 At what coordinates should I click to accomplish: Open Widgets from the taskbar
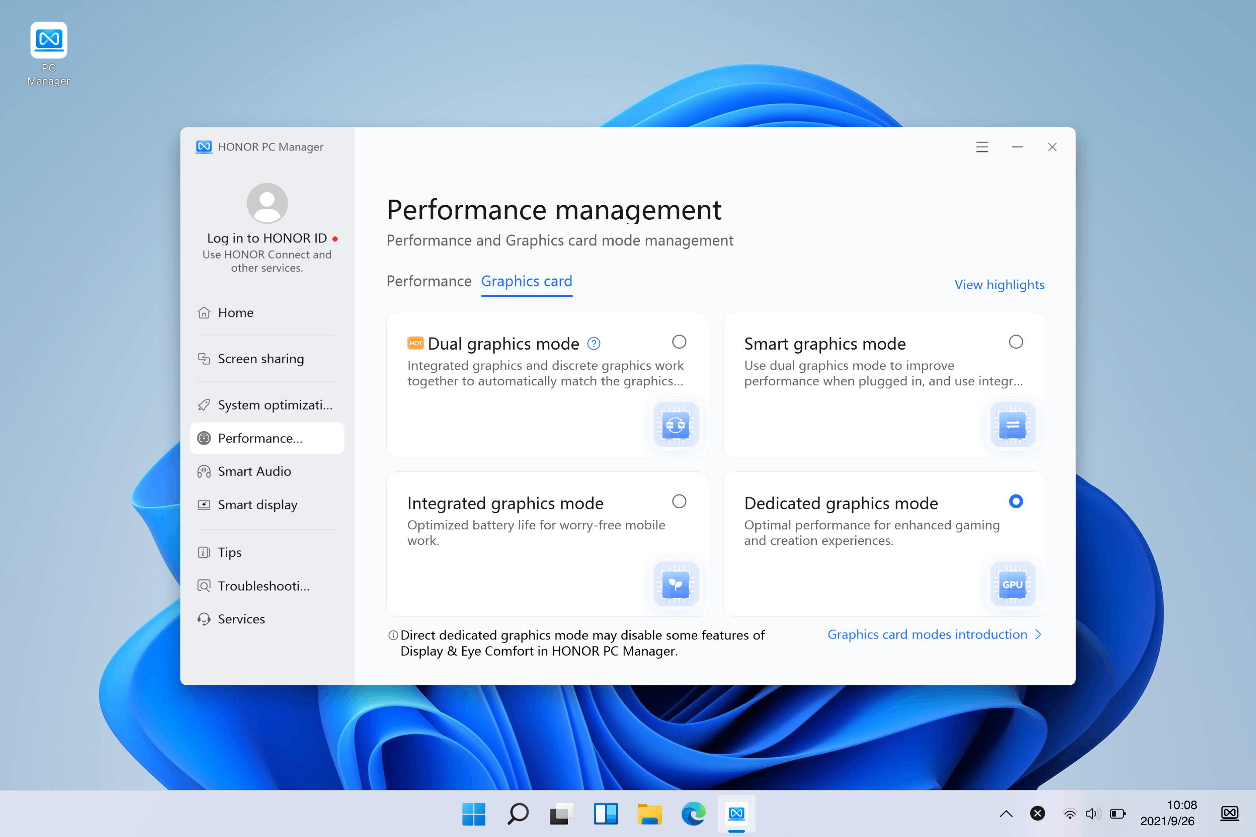tap(606, 813)
